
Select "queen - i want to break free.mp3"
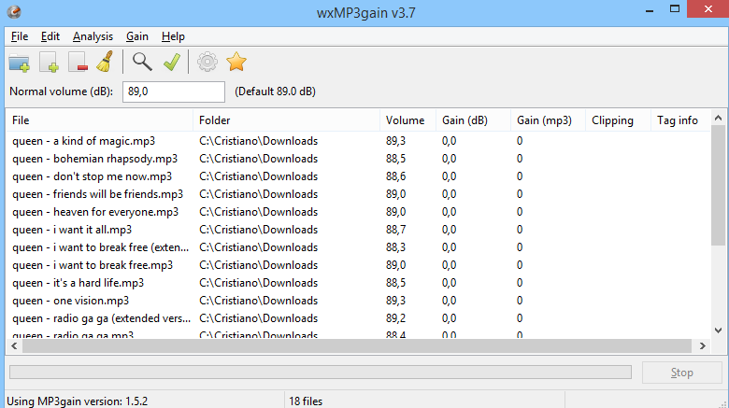coord(93,265)
